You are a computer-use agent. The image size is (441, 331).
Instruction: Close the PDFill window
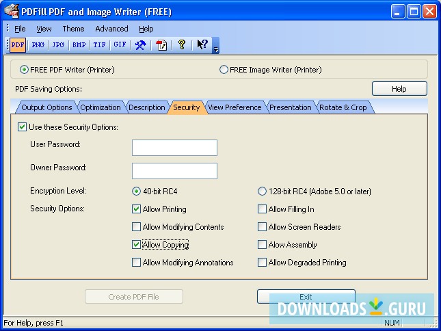click(x=430, y=11)
